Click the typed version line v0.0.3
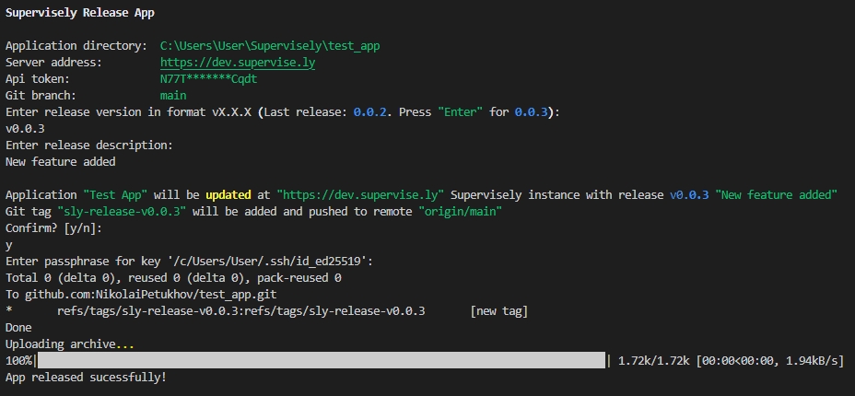Image resolution: width=855 pixels, height=396 pixels. pos(25,129)
